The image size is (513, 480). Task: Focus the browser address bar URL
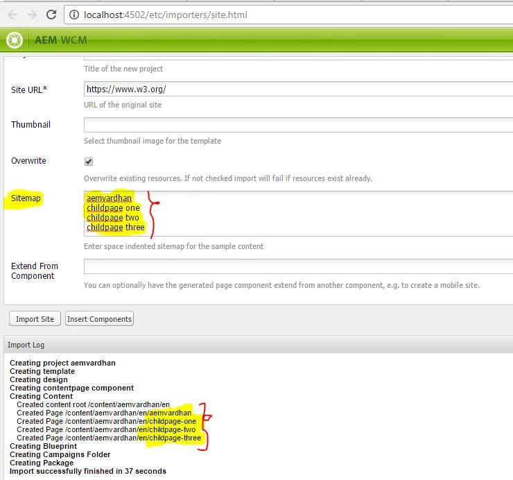pos(166,15)
